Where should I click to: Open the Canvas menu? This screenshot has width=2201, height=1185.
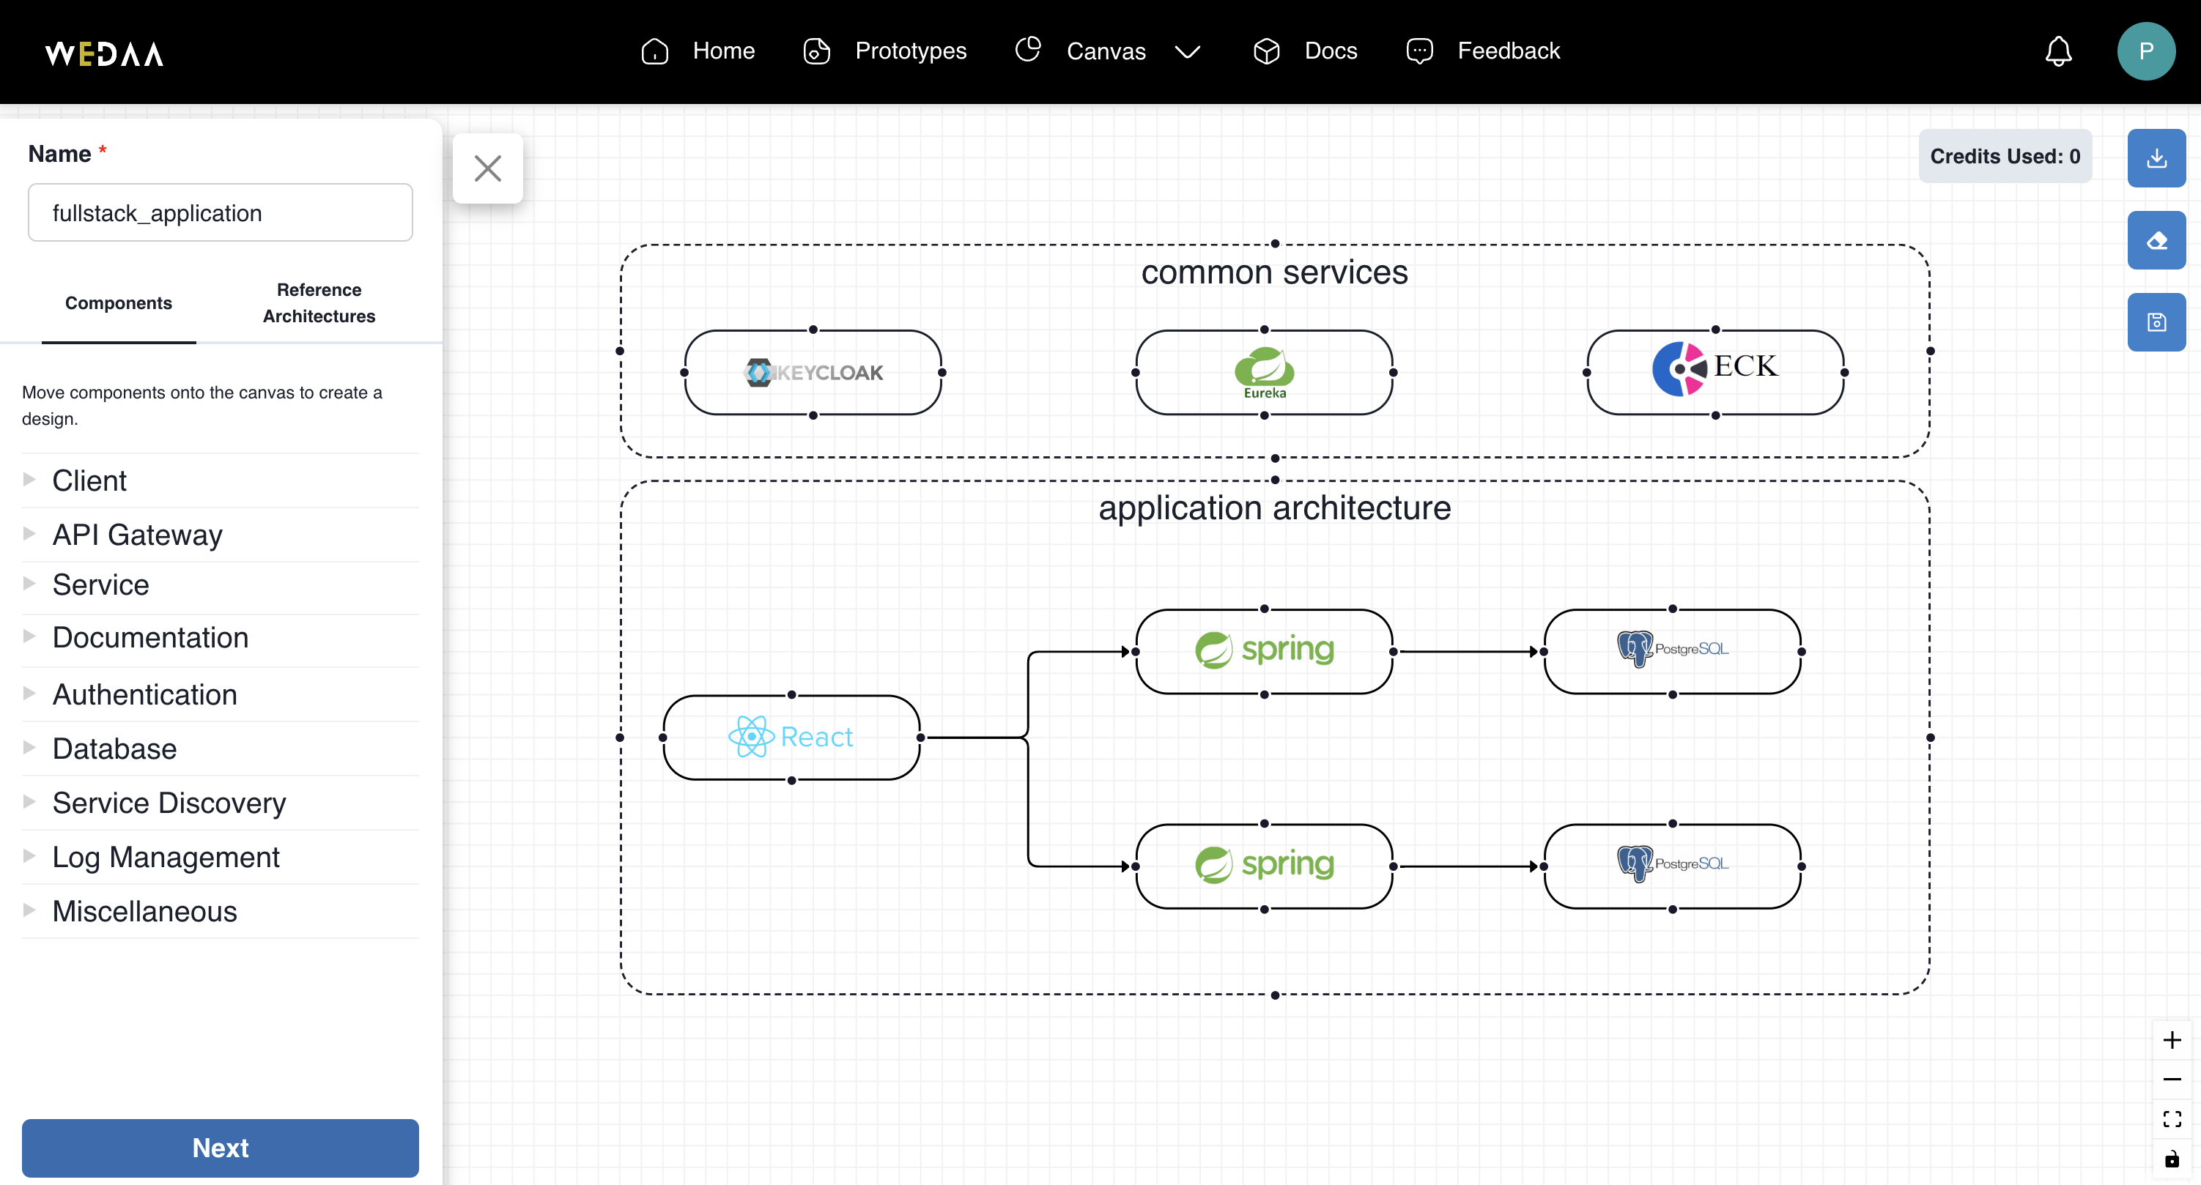(x=1106, y=51)
